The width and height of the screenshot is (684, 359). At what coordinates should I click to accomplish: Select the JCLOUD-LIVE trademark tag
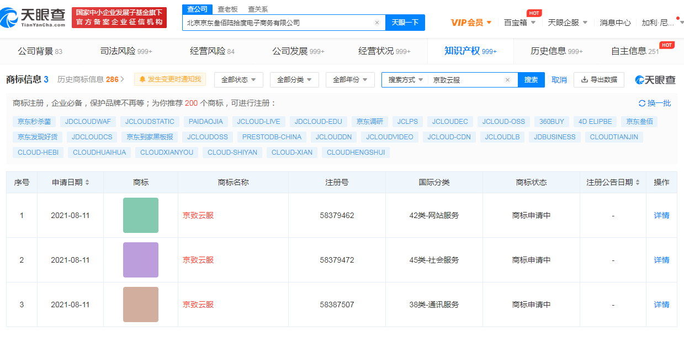click(259, 122)
